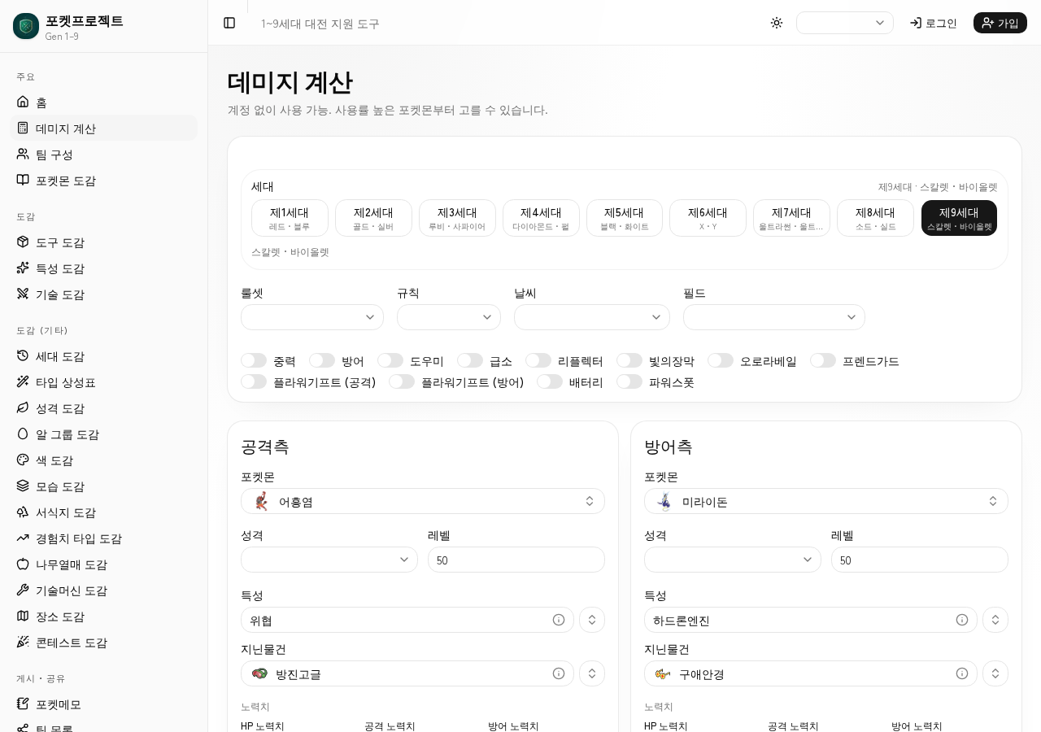Open 데미지 계산 in the sidebar
This screenshot has height=732, width=1041.
point(104,128)
